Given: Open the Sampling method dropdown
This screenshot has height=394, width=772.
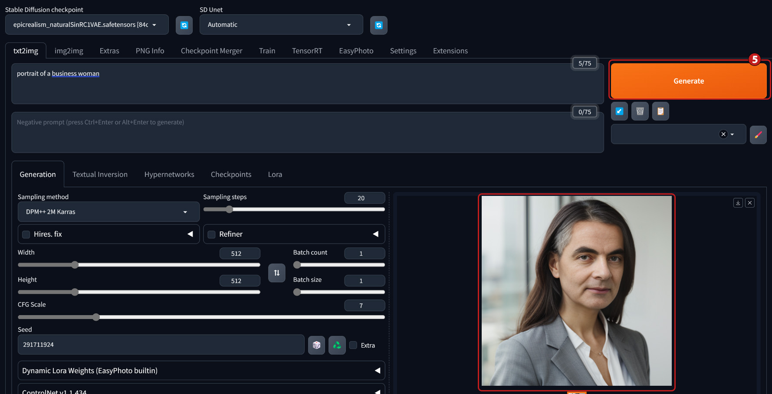Looking at the screenshot, I should (x=108, y=212).
